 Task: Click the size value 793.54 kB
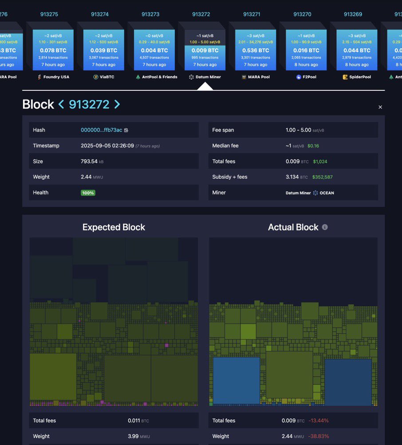coord(92,161)
